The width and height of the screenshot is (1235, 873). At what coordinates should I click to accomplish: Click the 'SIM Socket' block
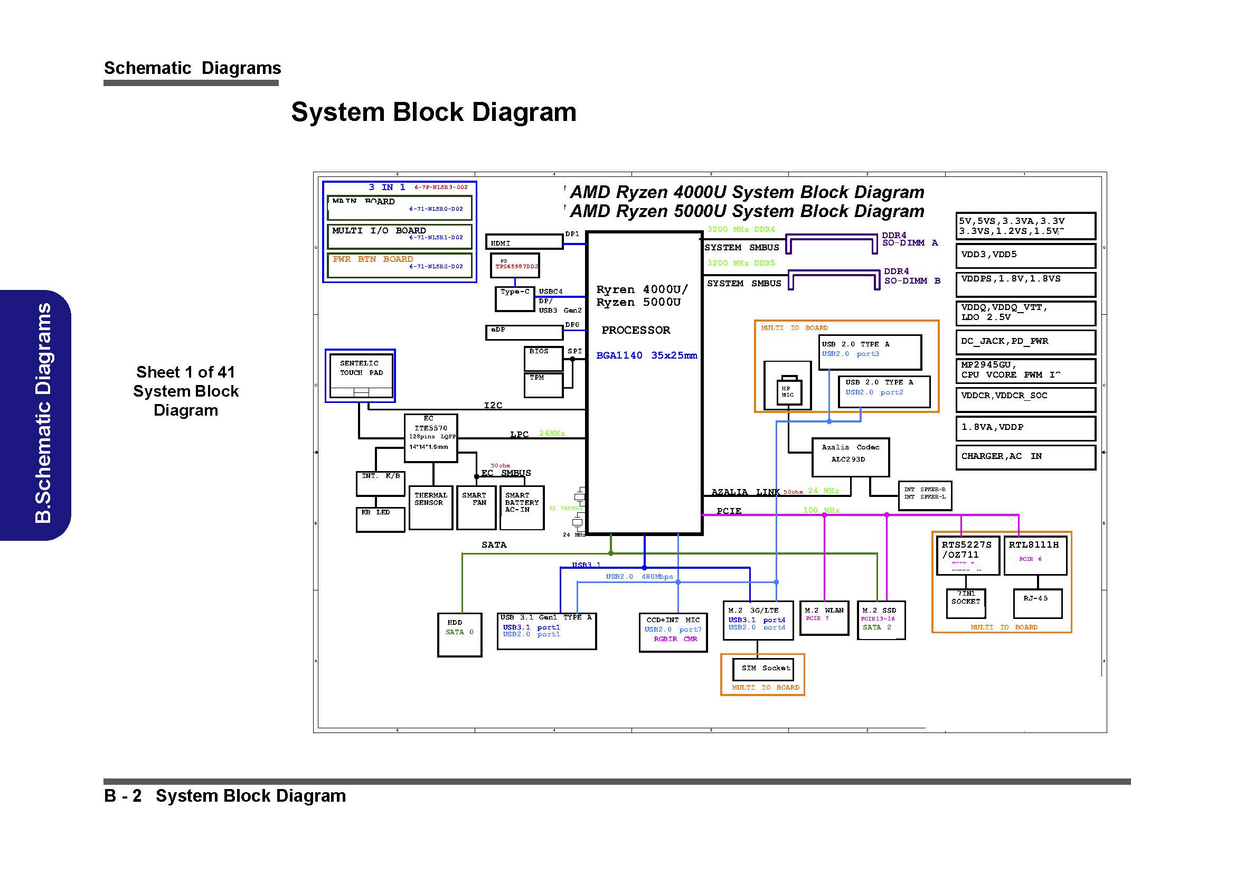click(763, 669)
